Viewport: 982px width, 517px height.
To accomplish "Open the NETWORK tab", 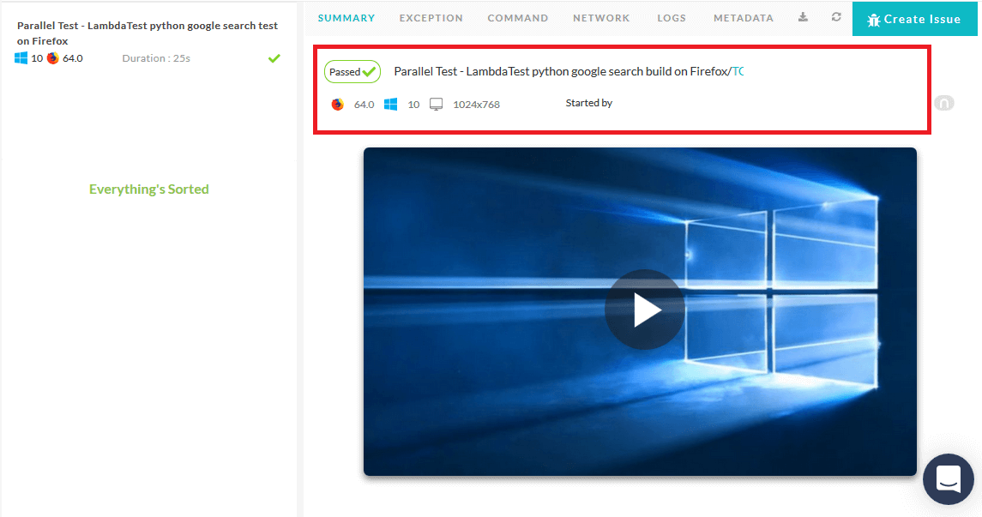I will point(601,17).
